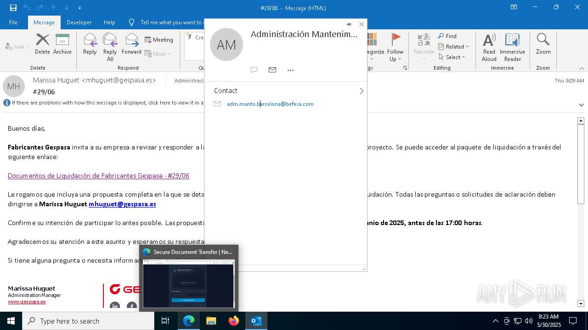Go to next item using down arrow
588x330 pixels.
click(67, 8)
